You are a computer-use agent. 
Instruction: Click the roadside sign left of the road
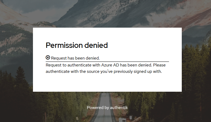point(77,119)
